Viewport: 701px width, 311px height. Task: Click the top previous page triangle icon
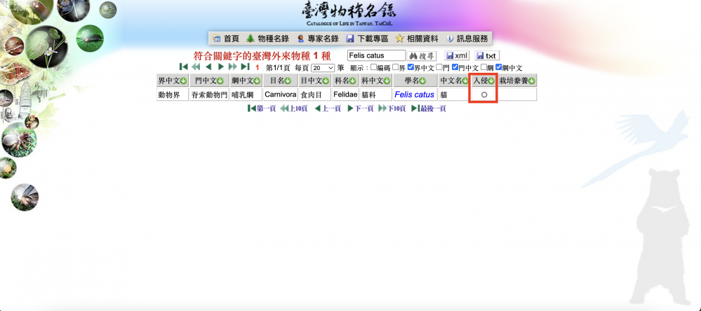[208, 67]
